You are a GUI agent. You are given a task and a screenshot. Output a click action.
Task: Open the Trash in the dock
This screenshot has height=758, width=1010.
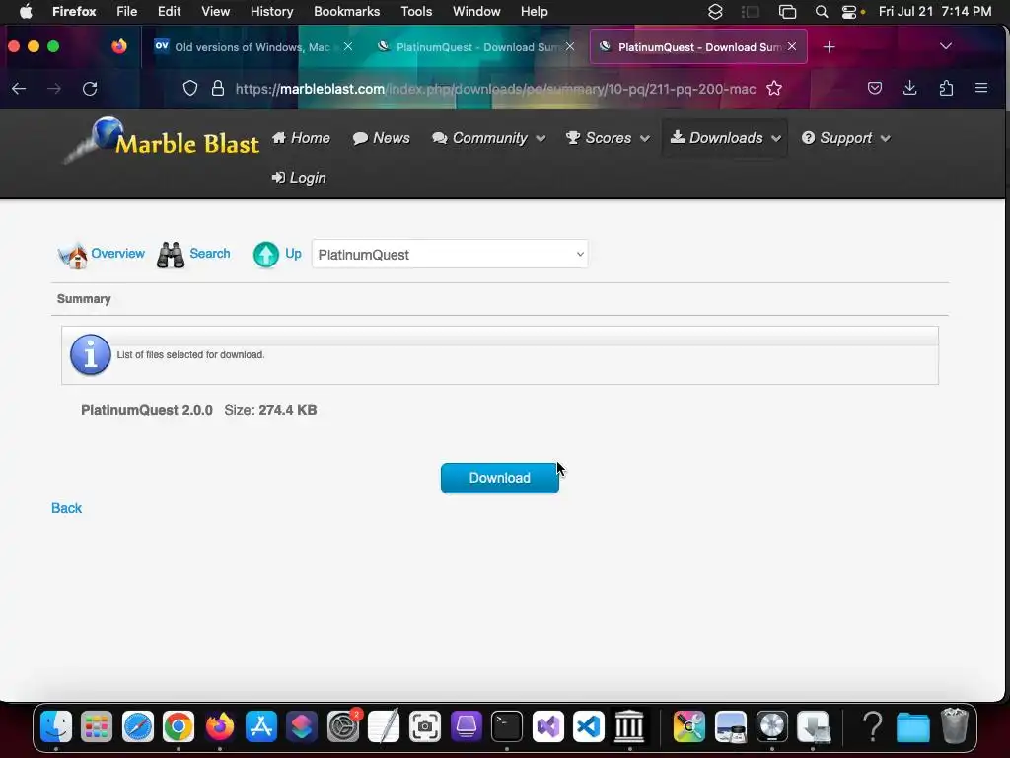(x=955, y=727)
